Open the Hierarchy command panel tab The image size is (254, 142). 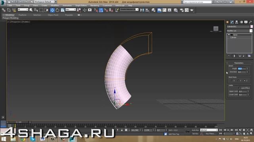[x=237, y=22]
